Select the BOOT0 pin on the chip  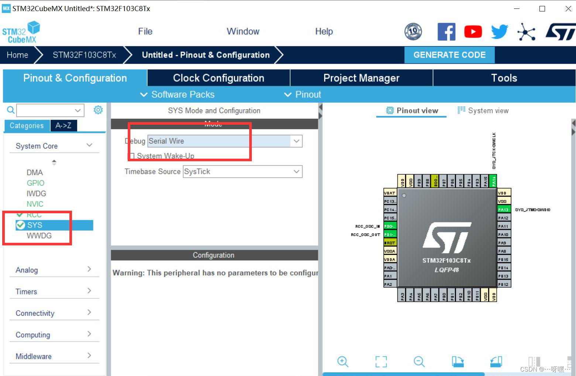pos(435,181)
